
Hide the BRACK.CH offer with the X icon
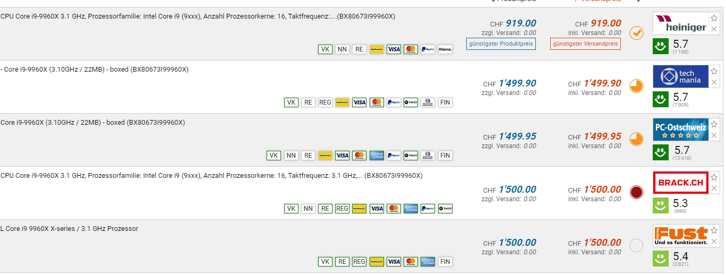(x=714, y=188)
